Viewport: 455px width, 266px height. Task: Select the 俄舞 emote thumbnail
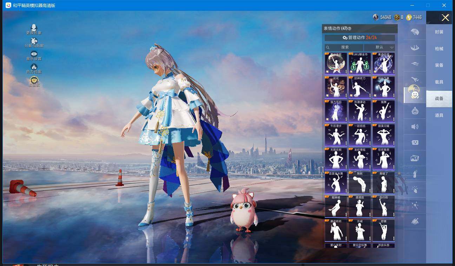pos(384,111)
